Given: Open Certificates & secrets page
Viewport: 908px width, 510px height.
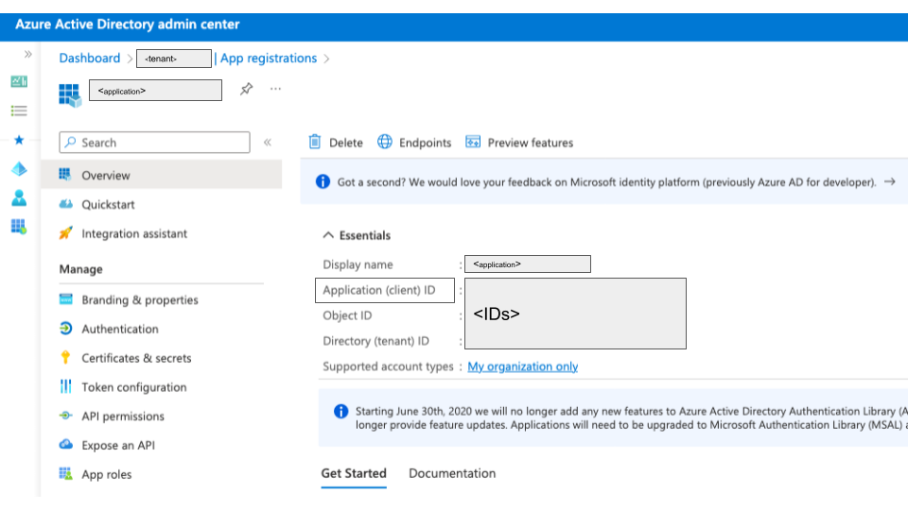Looking at the screenshot, I should point(136,358).
